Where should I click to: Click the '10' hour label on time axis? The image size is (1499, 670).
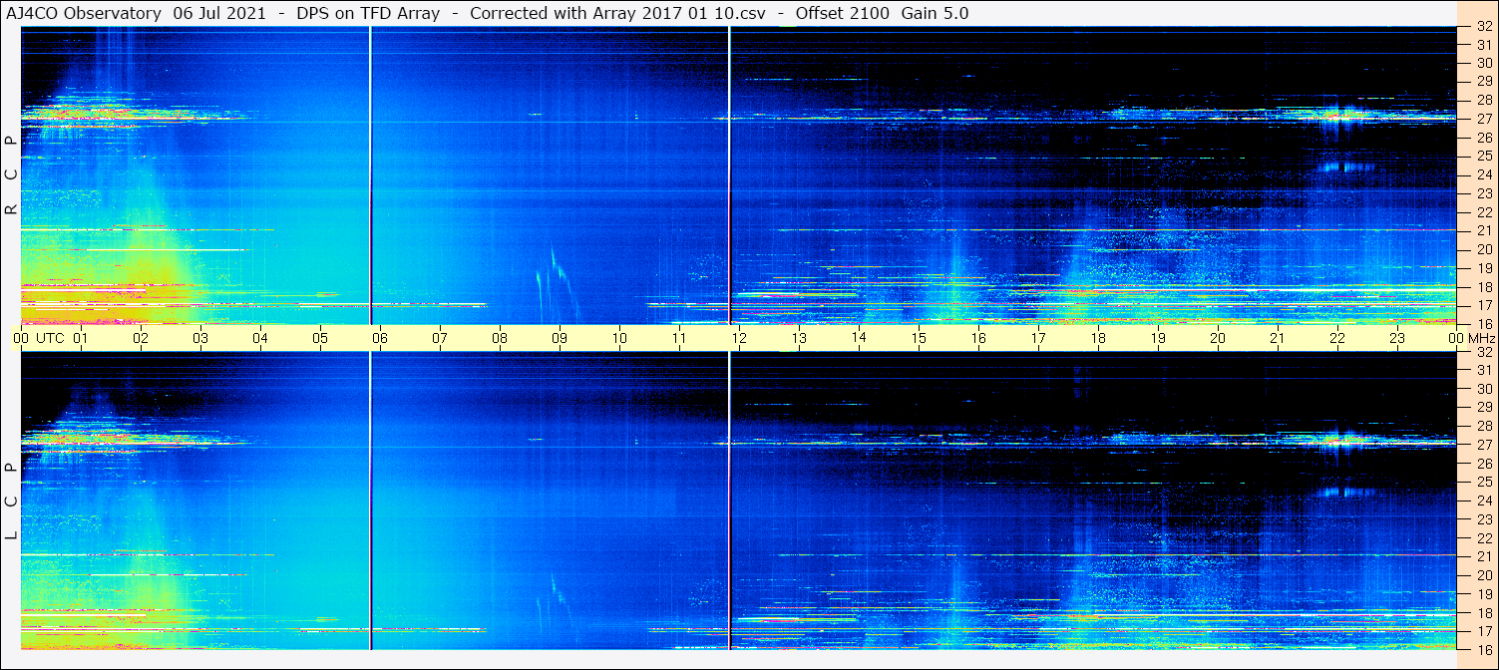click(x=619, y=338)
